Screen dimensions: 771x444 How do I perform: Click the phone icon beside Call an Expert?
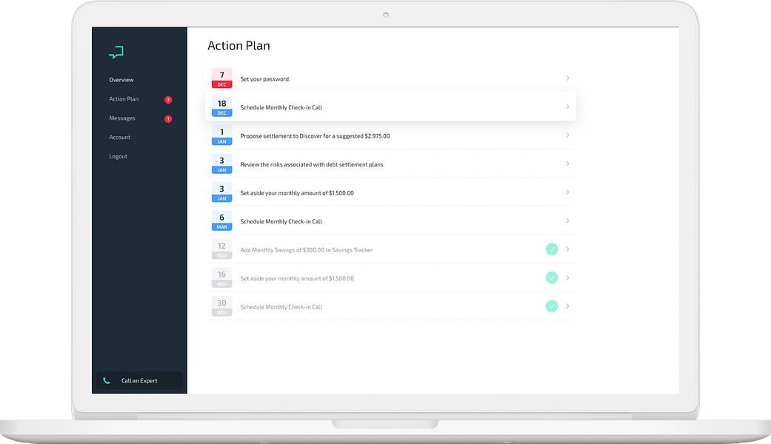(106, 380)
